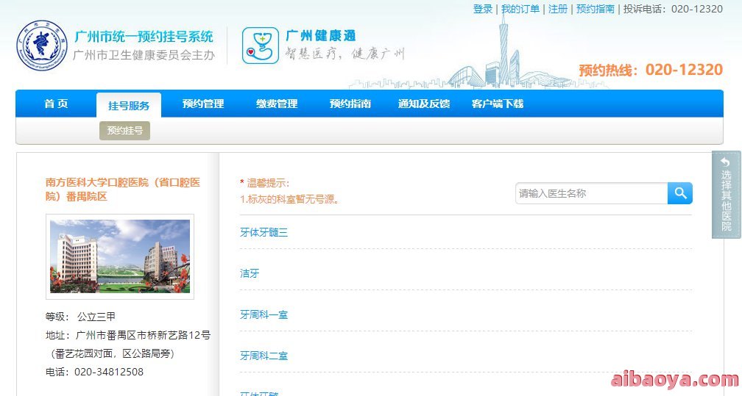Click the 预约挂号 sub-menu button
The height and width of the screenshot is (396, 742).
coord(124,131)
